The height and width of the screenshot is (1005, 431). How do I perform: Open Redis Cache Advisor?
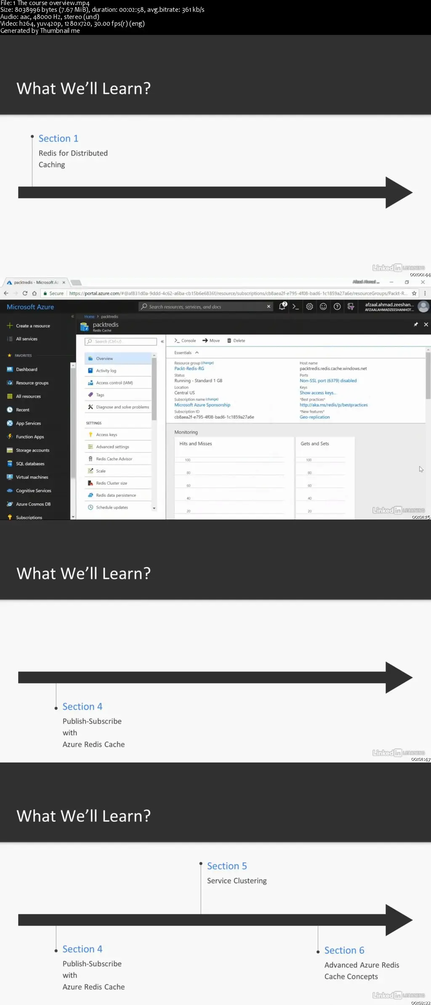pos(118,459)
